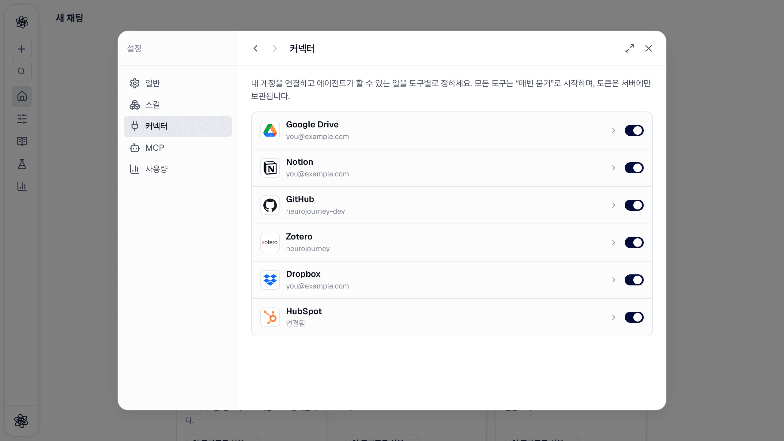Viewport: 784px width, 441px height.
Task: Select the MCP settings section
Action: point(178,148)
